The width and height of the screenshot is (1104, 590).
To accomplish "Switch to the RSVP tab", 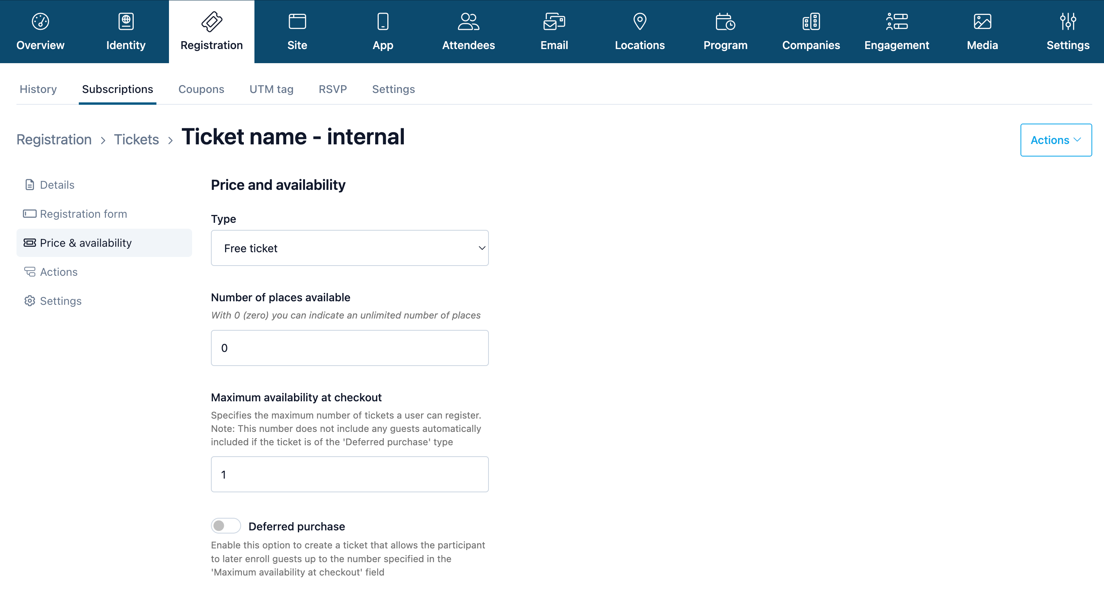I will (x=332, y=89).
